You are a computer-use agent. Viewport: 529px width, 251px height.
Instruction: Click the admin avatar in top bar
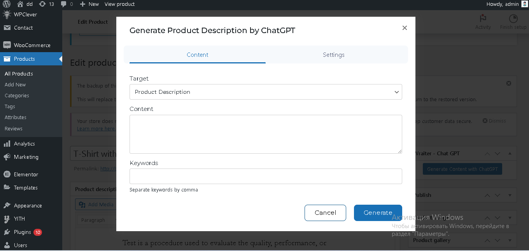[524, 4]
